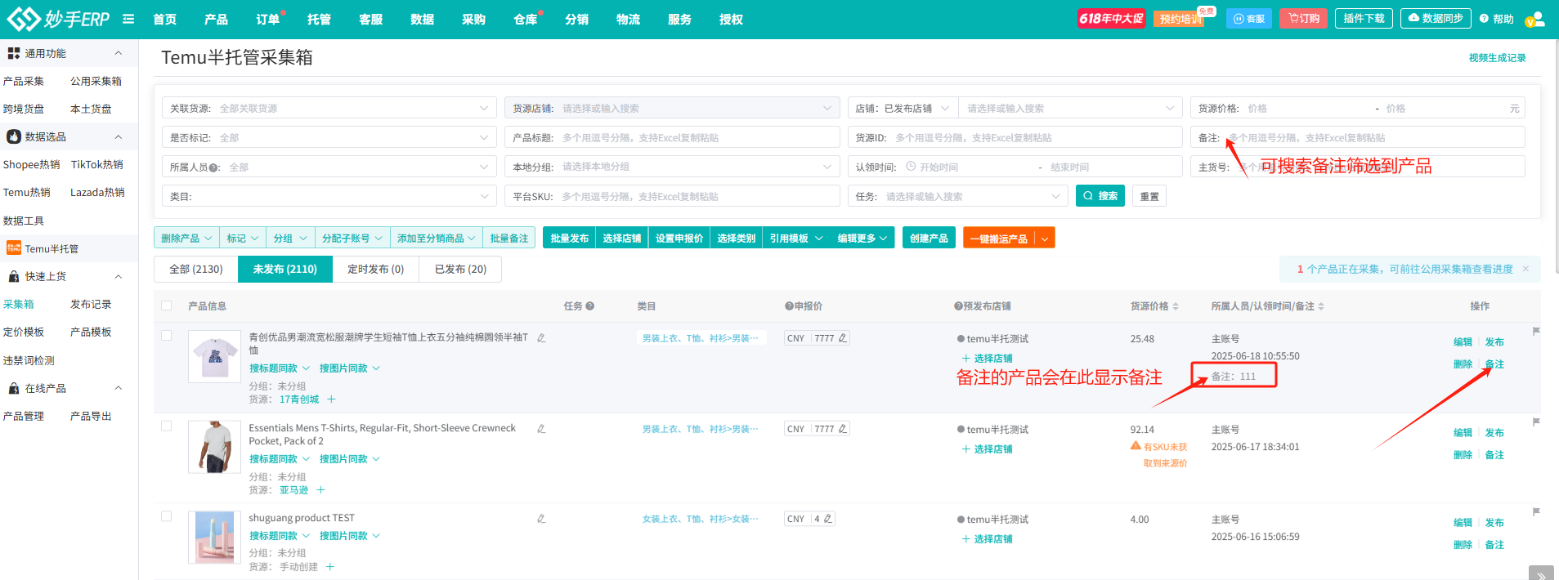This screenshot has height=580, width=1559.
Task: Click the 批量发布 button
Action: pos(569,238)
